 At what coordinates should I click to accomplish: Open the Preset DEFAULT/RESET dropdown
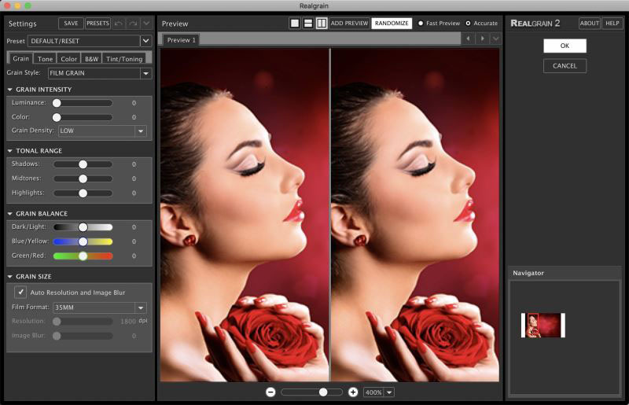89,41
